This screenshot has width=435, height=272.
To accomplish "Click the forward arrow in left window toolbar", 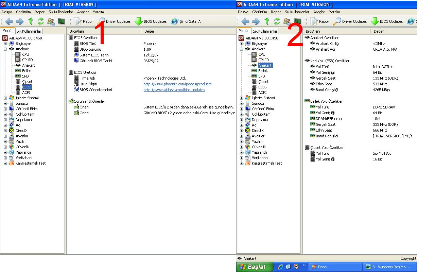I will [x=19, y=21].
